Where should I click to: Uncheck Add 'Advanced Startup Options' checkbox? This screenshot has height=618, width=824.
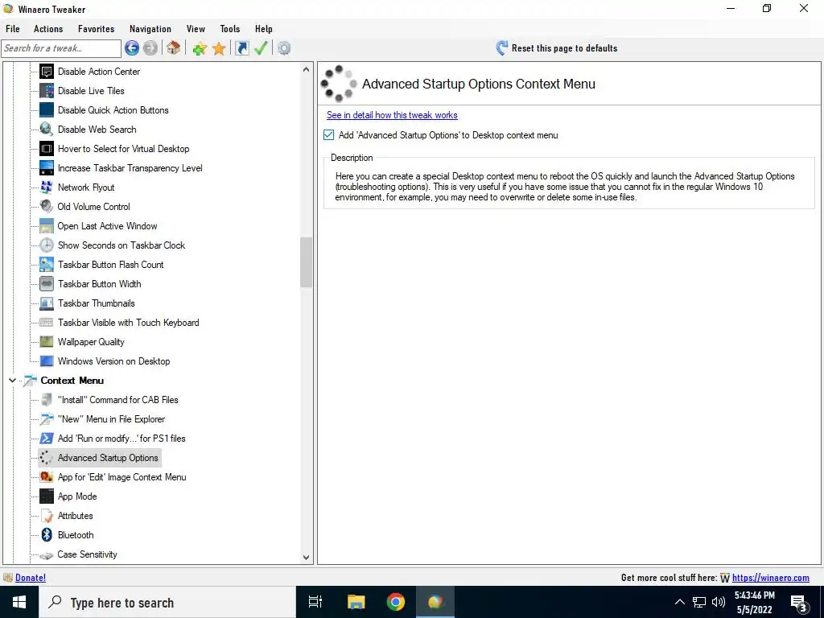(x=329, y=135)
